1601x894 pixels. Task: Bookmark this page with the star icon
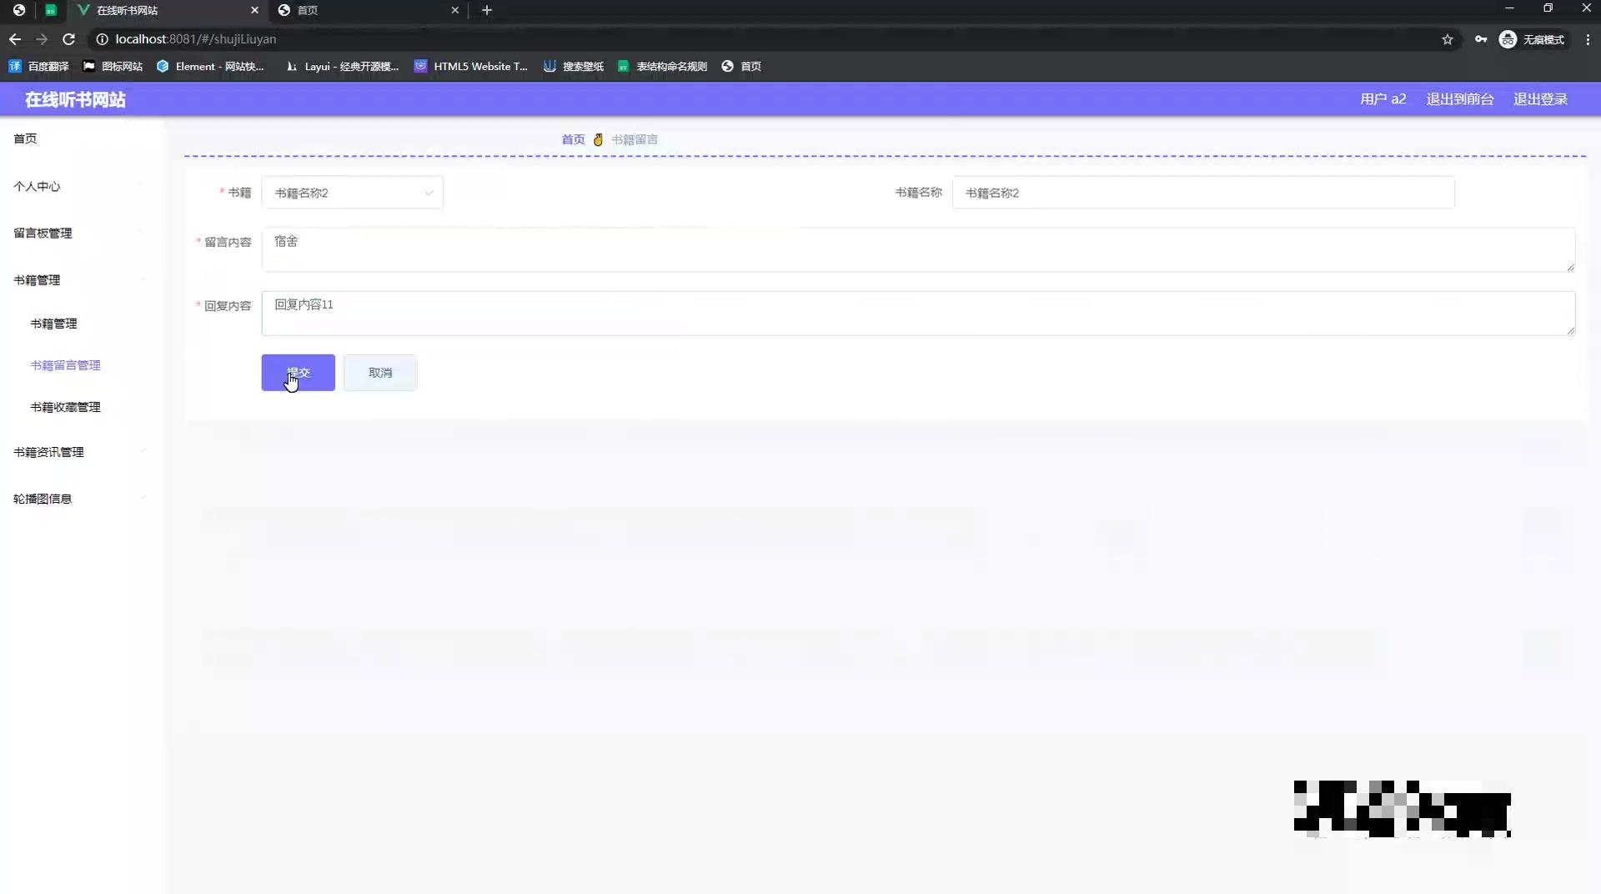[1448, 39]
